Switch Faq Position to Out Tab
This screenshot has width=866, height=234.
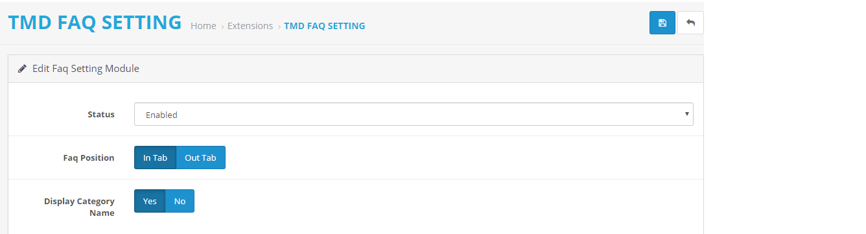click(200, 158)
